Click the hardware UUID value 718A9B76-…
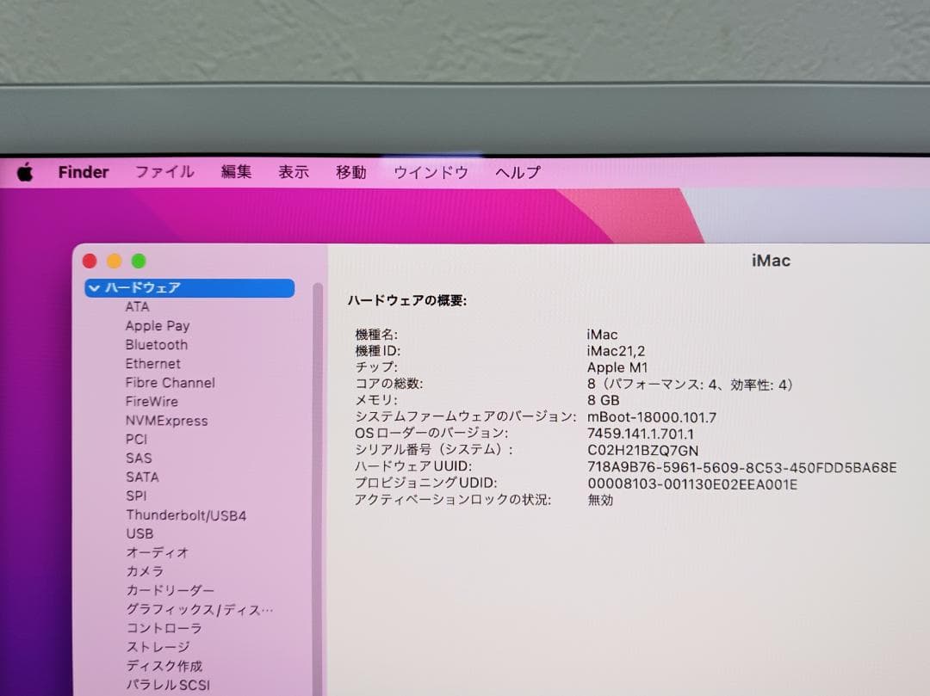Viewport: 930px width, 696px height. click(x=742, y=468)
